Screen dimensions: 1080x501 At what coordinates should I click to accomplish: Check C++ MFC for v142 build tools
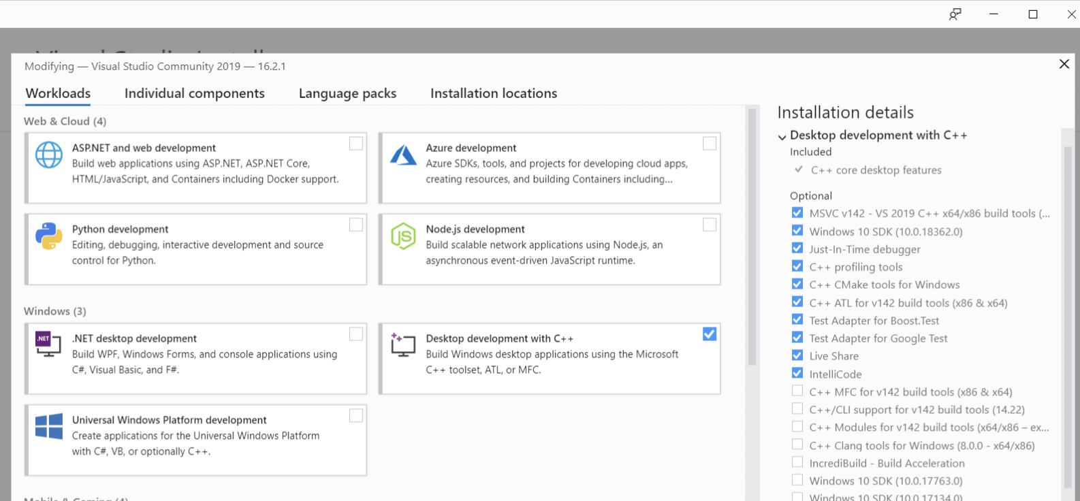pyautogui.click(x=797, y=391)
